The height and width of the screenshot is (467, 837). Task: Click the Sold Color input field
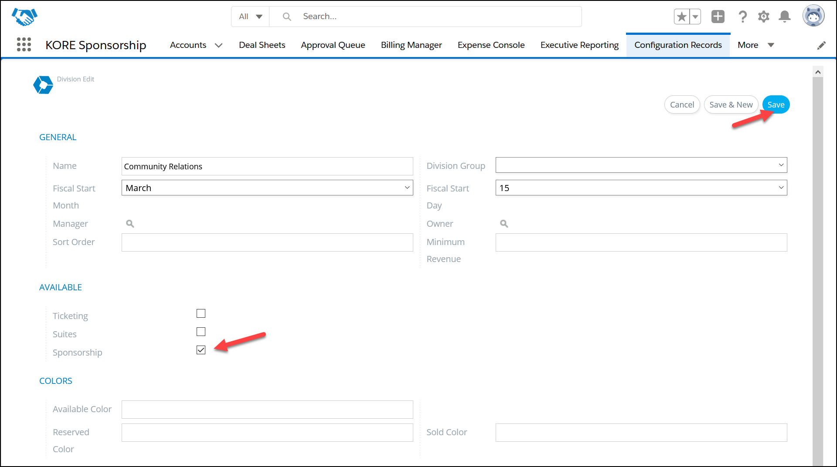tap(641, 433)
